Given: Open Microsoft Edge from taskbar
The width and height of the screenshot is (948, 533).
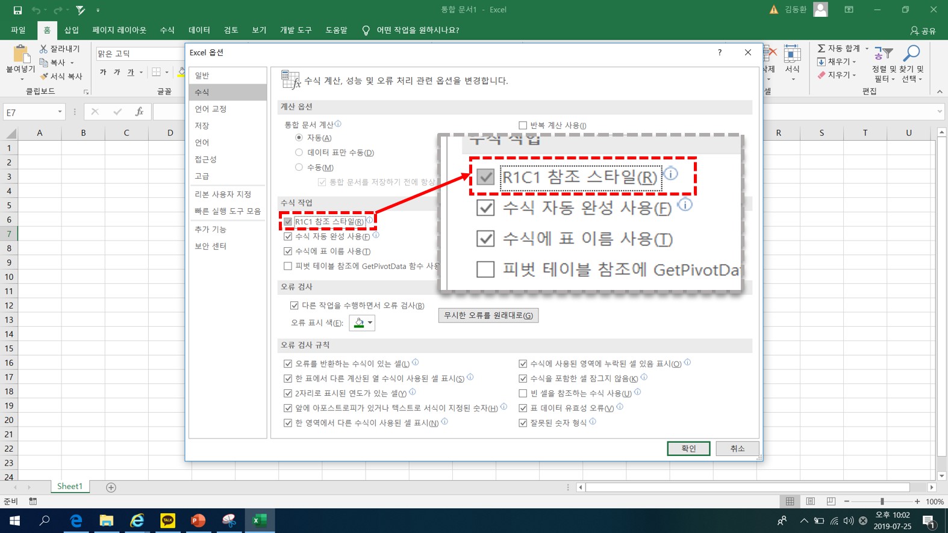Looking at the screenshot, I should point(76,520).
